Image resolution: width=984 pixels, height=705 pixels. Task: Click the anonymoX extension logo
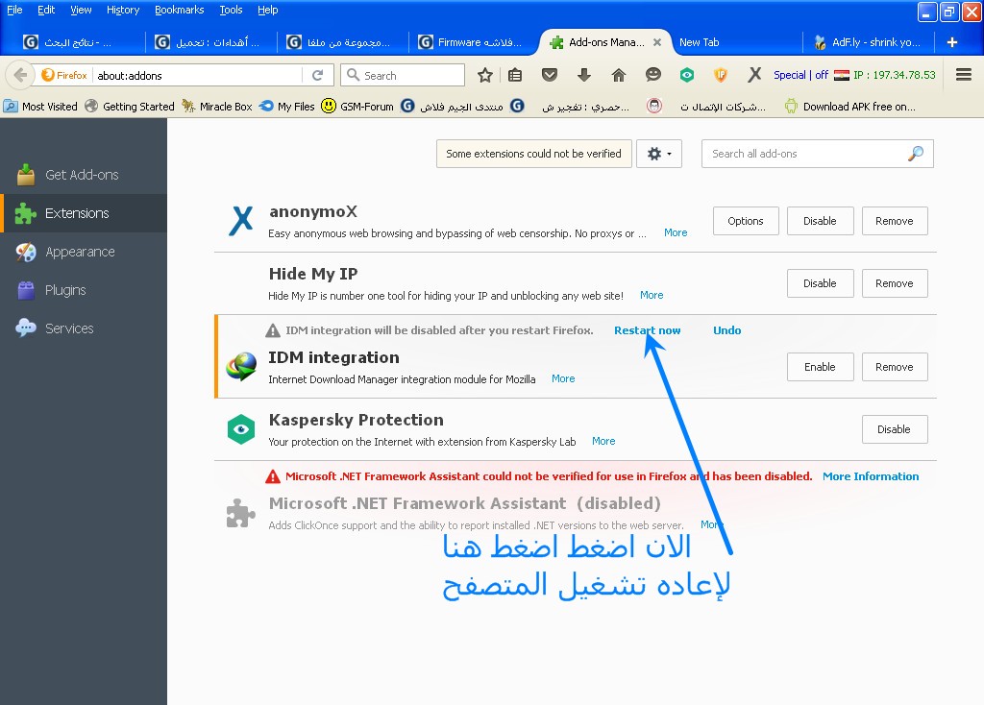[241, 221]
